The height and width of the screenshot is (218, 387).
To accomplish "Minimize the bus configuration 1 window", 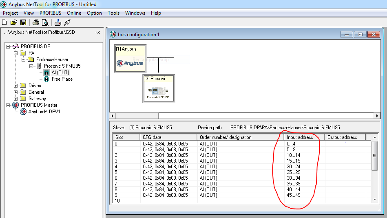I will (347, 35).
